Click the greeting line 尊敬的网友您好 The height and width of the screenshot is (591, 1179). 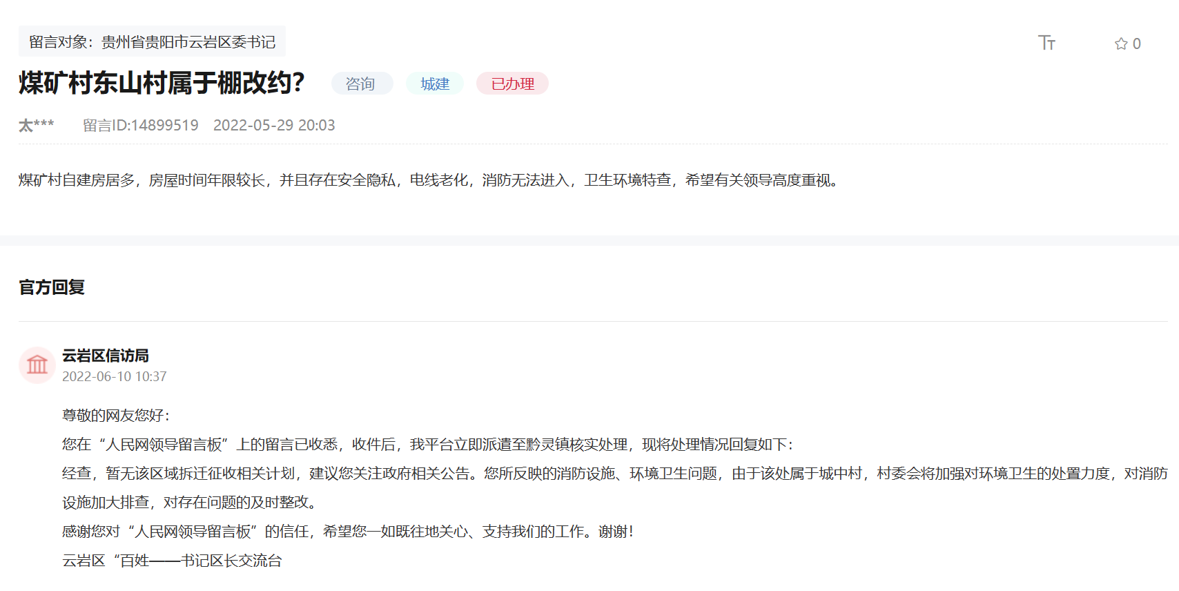[116, 415]
